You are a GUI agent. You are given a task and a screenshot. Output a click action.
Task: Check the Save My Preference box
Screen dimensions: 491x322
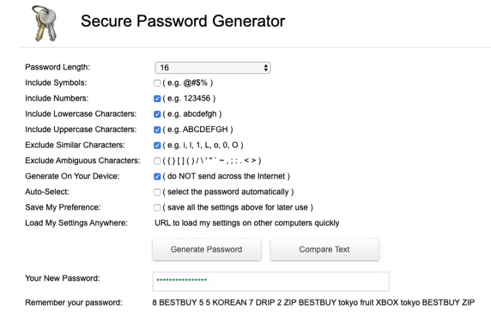(157, 208)
